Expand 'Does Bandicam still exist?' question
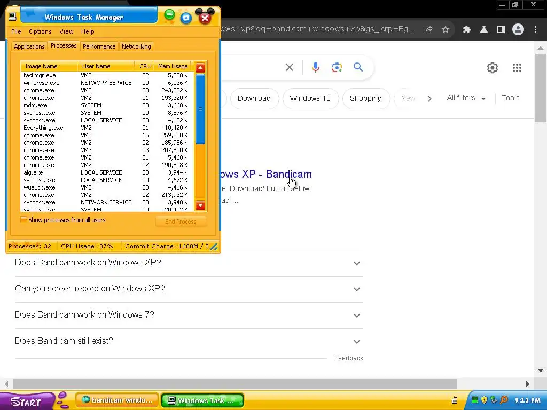Image resolution: width=547 pixels, height=410 pixels. pos(189,341)
